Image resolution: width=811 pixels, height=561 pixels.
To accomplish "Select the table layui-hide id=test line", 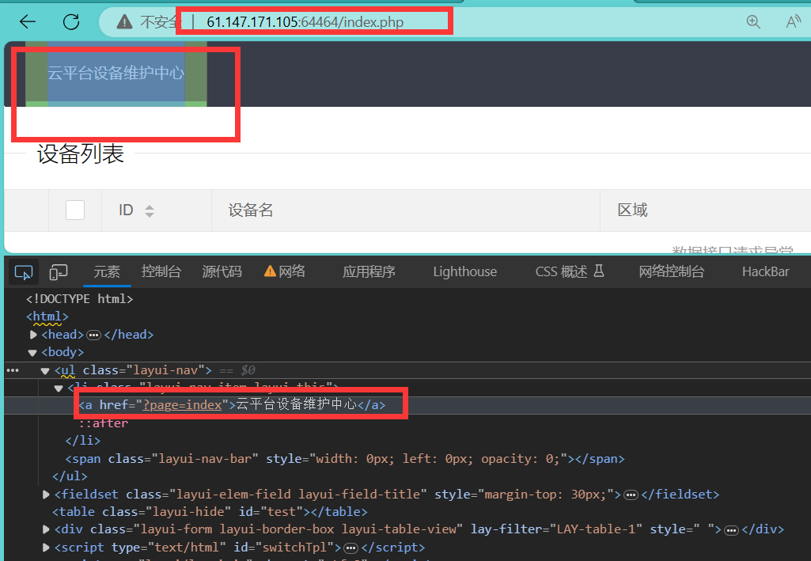I will [210, 512].
